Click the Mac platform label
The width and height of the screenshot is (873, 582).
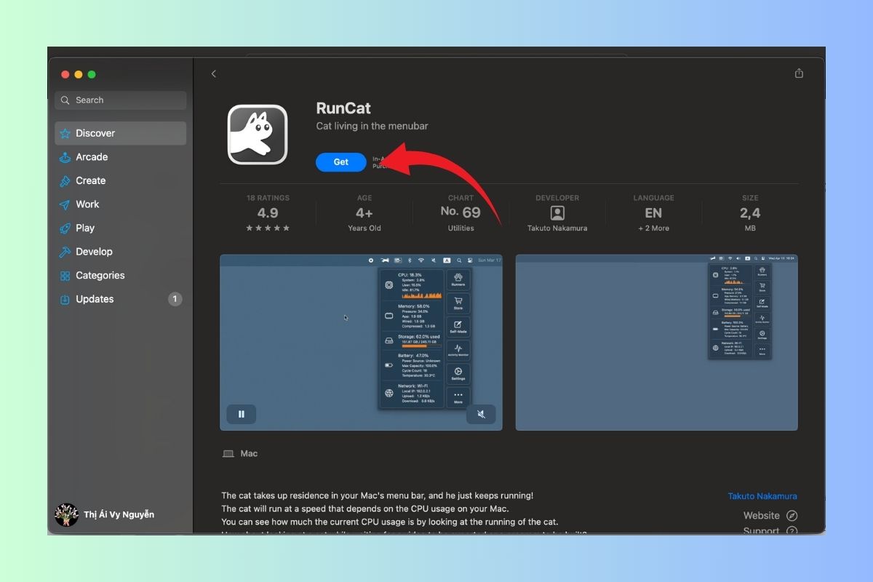point(240,453)
